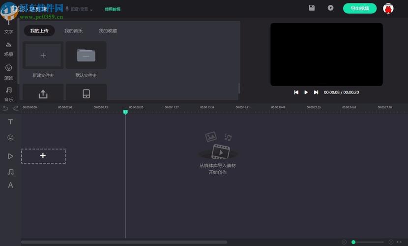
Task: Select the text track T icon
Action: (10, 122)
